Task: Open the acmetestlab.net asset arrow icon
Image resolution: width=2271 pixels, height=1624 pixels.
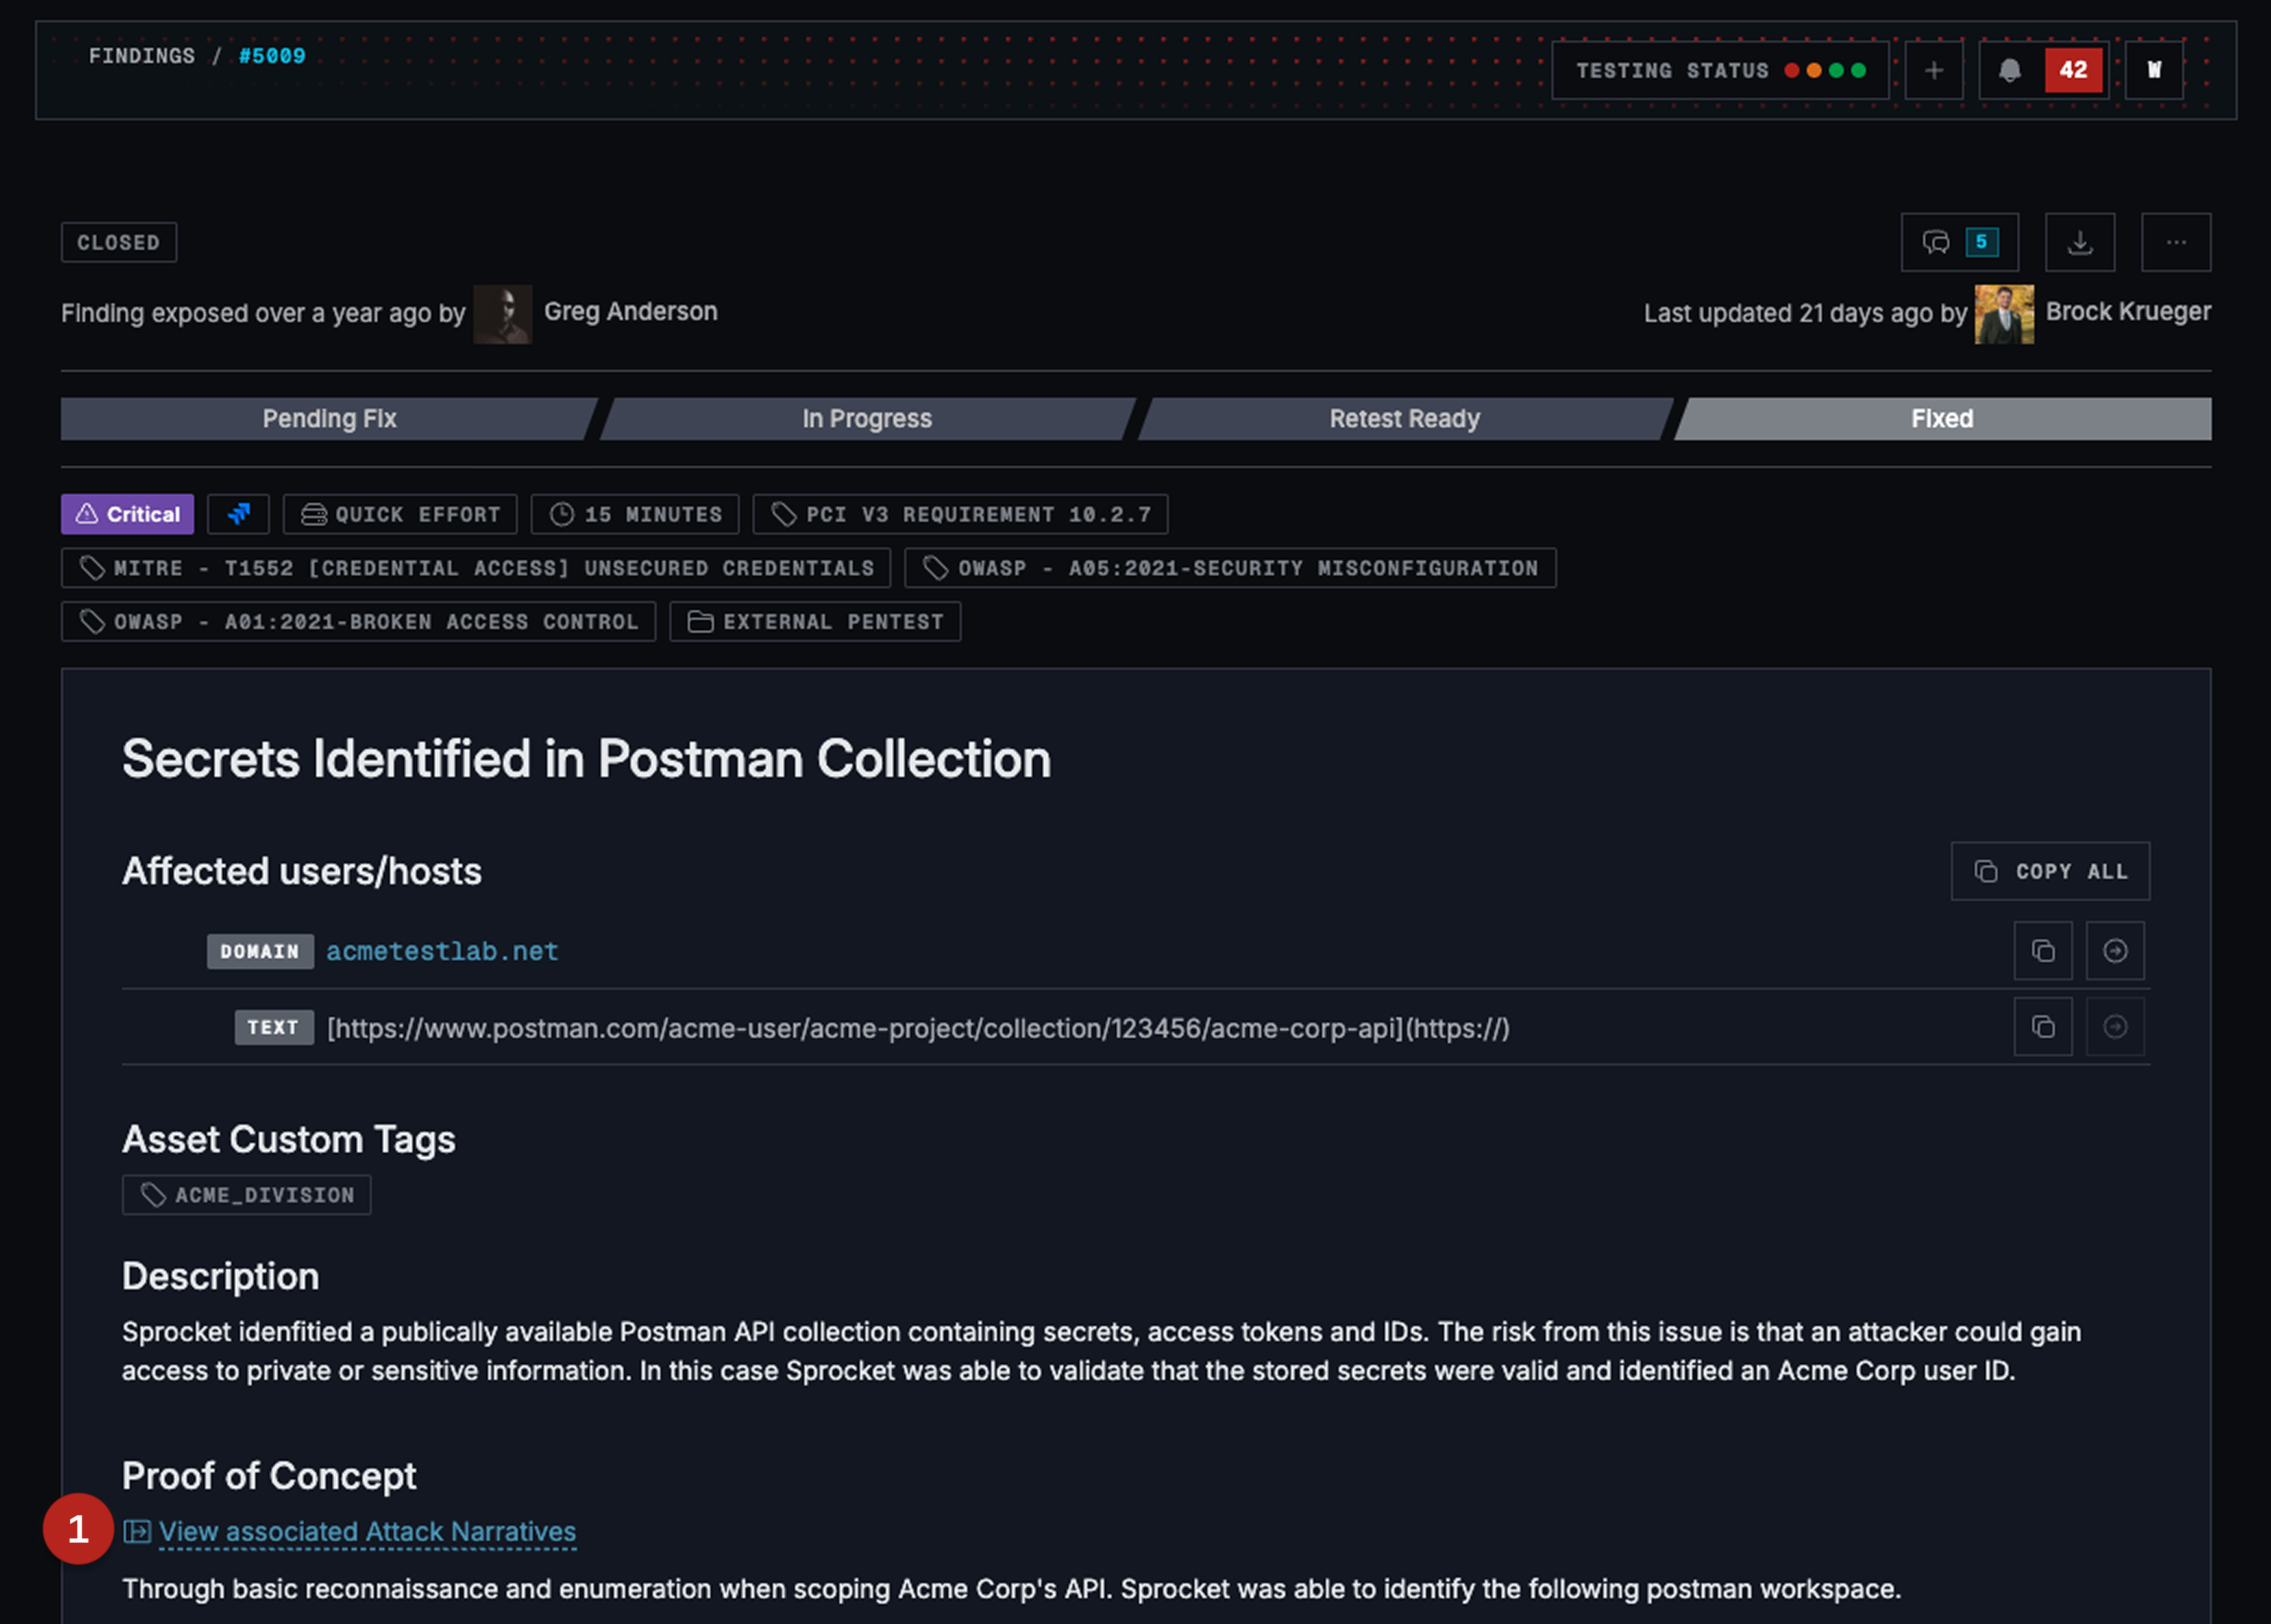Action: (x=2115, y=951)
